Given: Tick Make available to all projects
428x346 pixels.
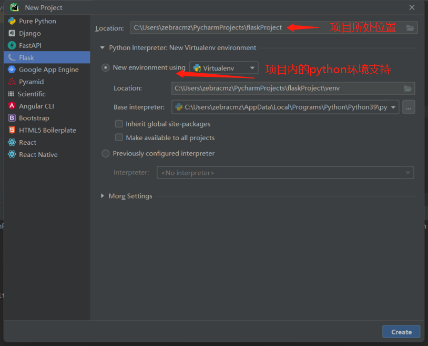Looking at the screenshot, I should click(x=119, y=137).
